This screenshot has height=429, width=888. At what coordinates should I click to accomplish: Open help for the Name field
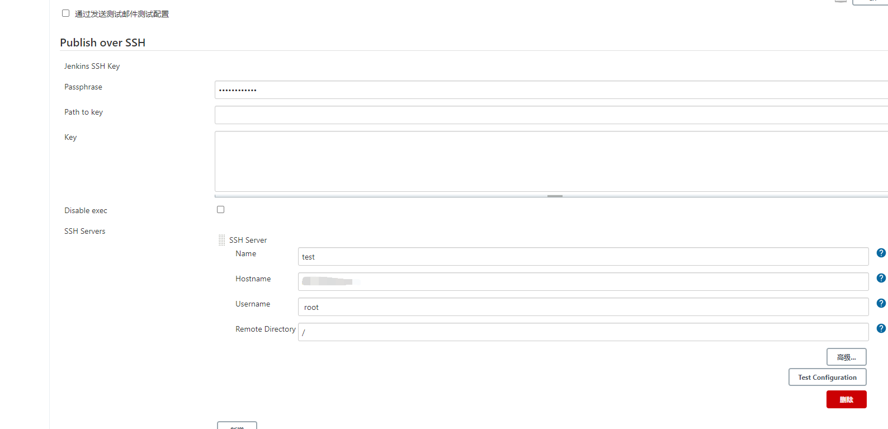[x=881, y=253]
